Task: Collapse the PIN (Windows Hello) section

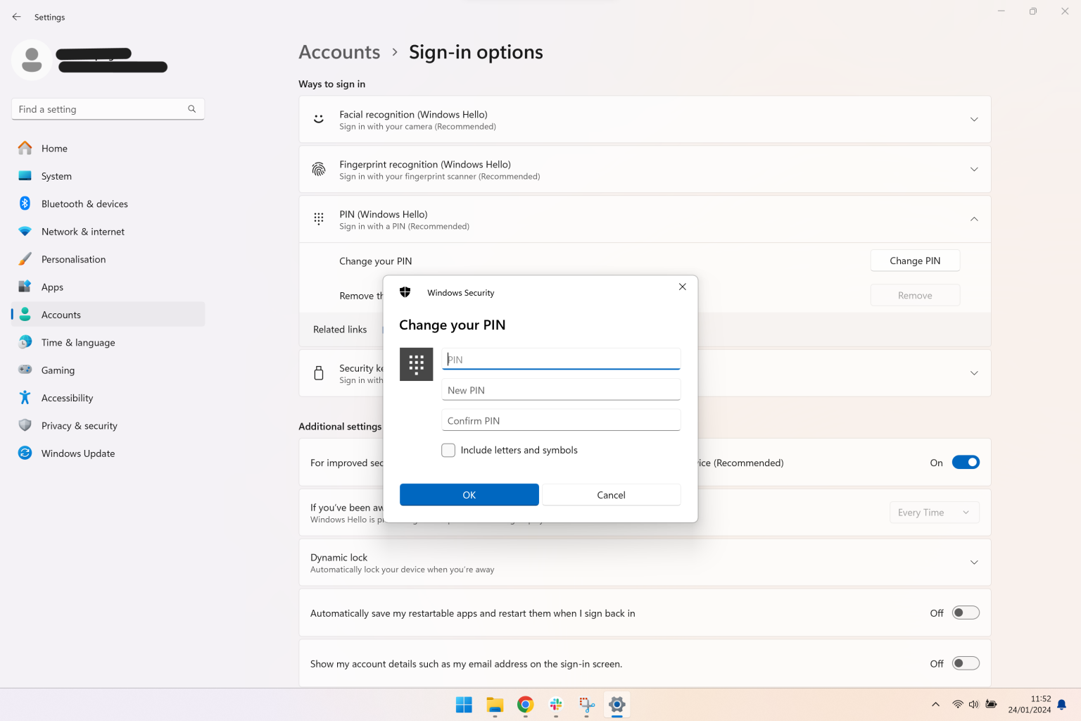Action: (974, 219)
